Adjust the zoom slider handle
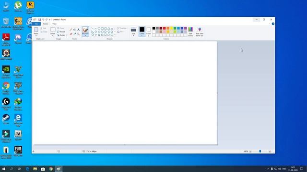 tap(260, 151)
